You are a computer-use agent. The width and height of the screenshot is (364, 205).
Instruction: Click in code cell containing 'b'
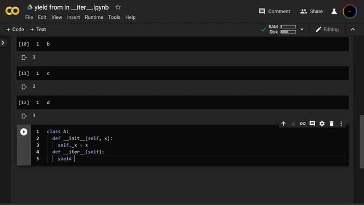point(183,44)
